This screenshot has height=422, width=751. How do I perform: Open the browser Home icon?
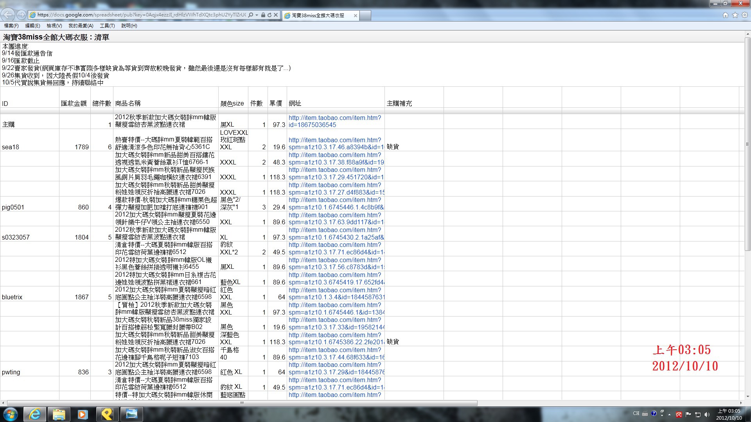[x=726, y=15]
